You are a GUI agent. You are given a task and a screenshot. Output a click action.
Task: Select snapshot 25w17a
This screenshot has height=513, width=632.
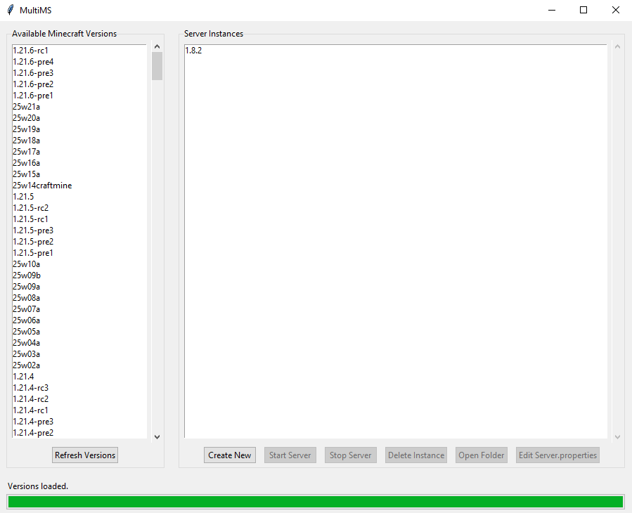tap(79, 152)
